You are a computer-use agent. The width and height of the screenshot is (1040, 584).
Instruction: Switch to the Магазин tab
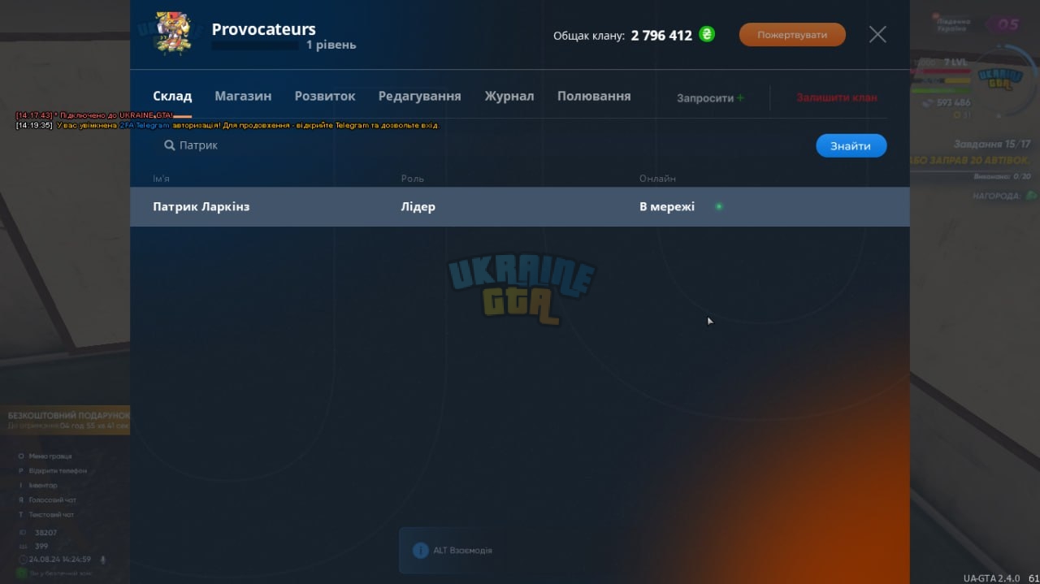[243, 96]
